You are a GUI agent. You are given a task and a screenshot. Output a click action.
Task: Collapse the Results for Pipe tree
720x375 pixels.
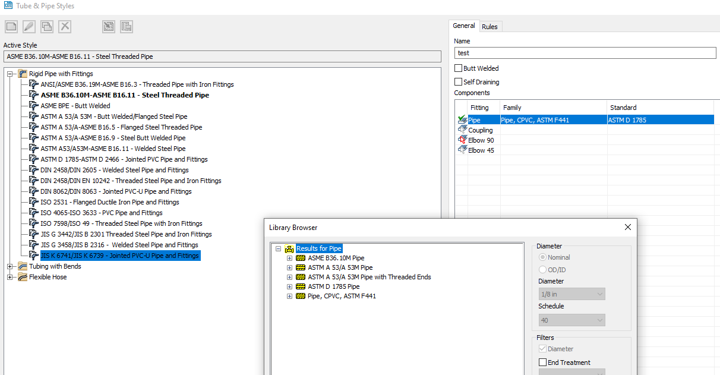[278, 248]
